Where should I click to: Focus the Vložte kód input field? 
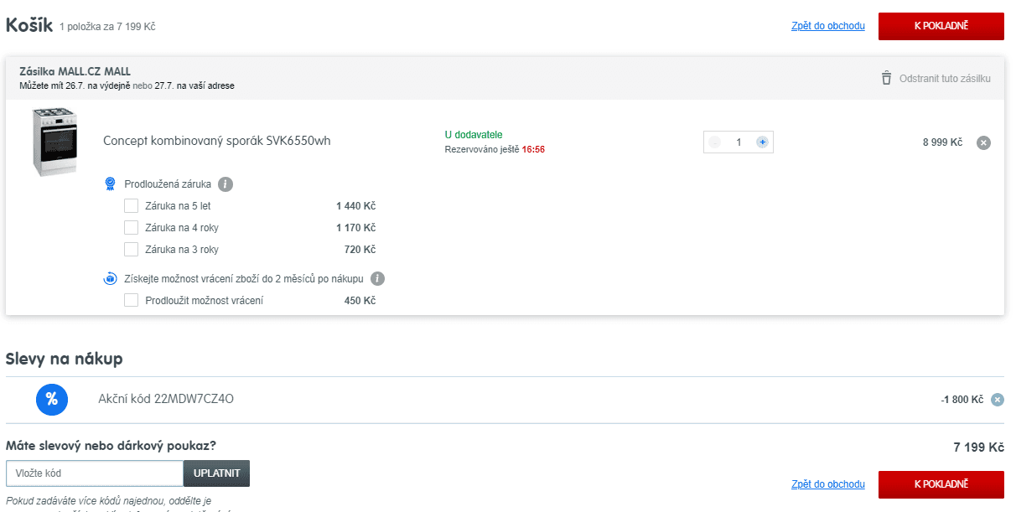[95, 473]
